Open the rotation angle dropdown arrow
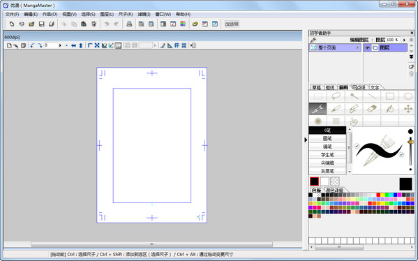 point(60,45)
